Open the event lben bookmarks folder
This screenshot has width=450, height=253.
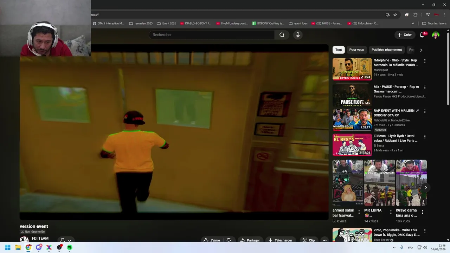[x=298, y=24]
